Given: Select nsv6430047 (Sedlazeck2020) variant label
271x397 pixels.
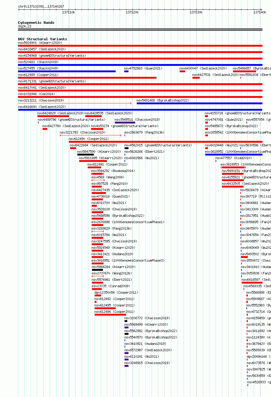Looking at the screenshot, I should click(203, 68).
